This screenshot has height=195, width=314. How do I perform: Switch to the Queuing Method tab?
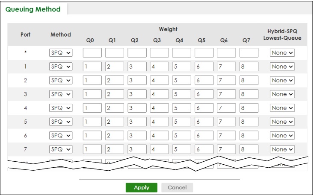pos(33,9)
